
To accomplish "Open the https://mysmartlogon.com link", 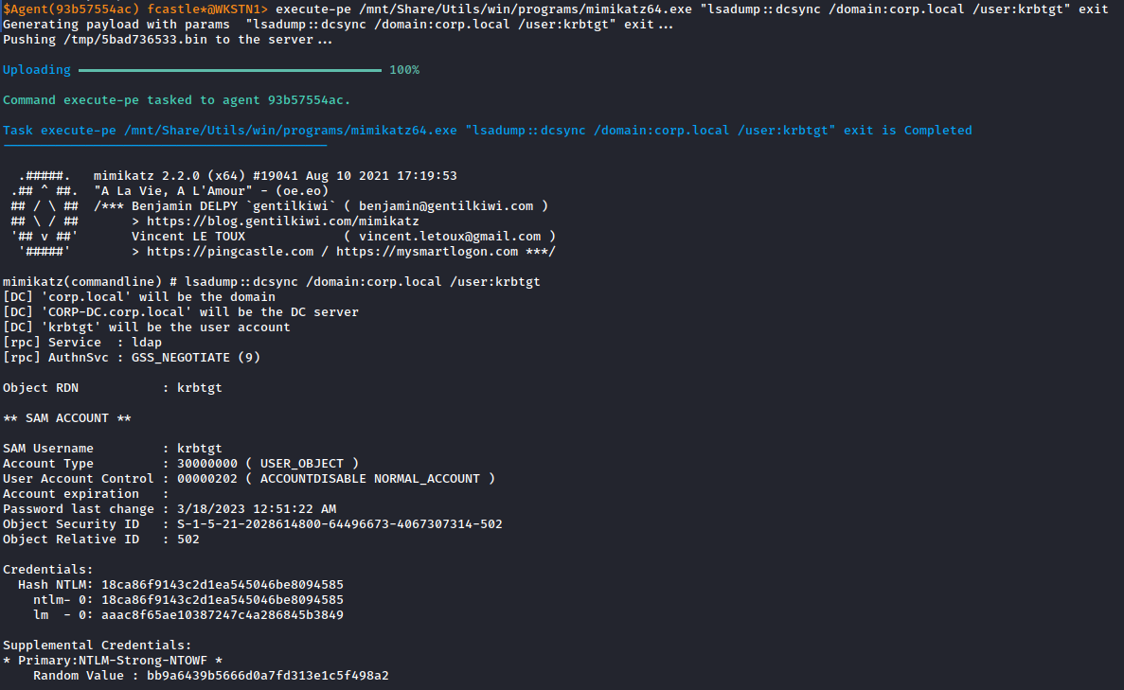I will (427, 252).
